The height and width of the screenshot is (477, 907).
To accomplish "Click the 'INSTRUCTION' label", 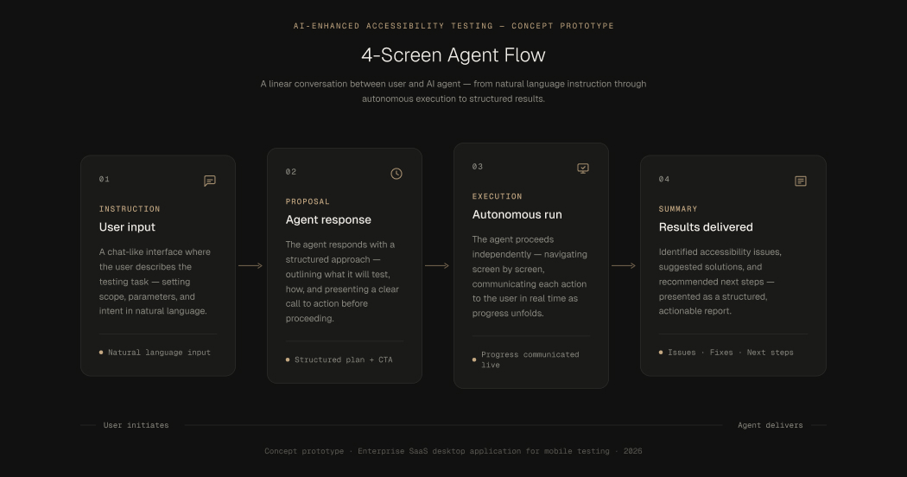I will click(130, 209).
